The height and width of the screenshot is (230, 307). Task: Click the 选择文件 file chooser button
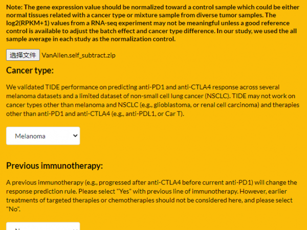pyautogui.click(x=23, y=55)
